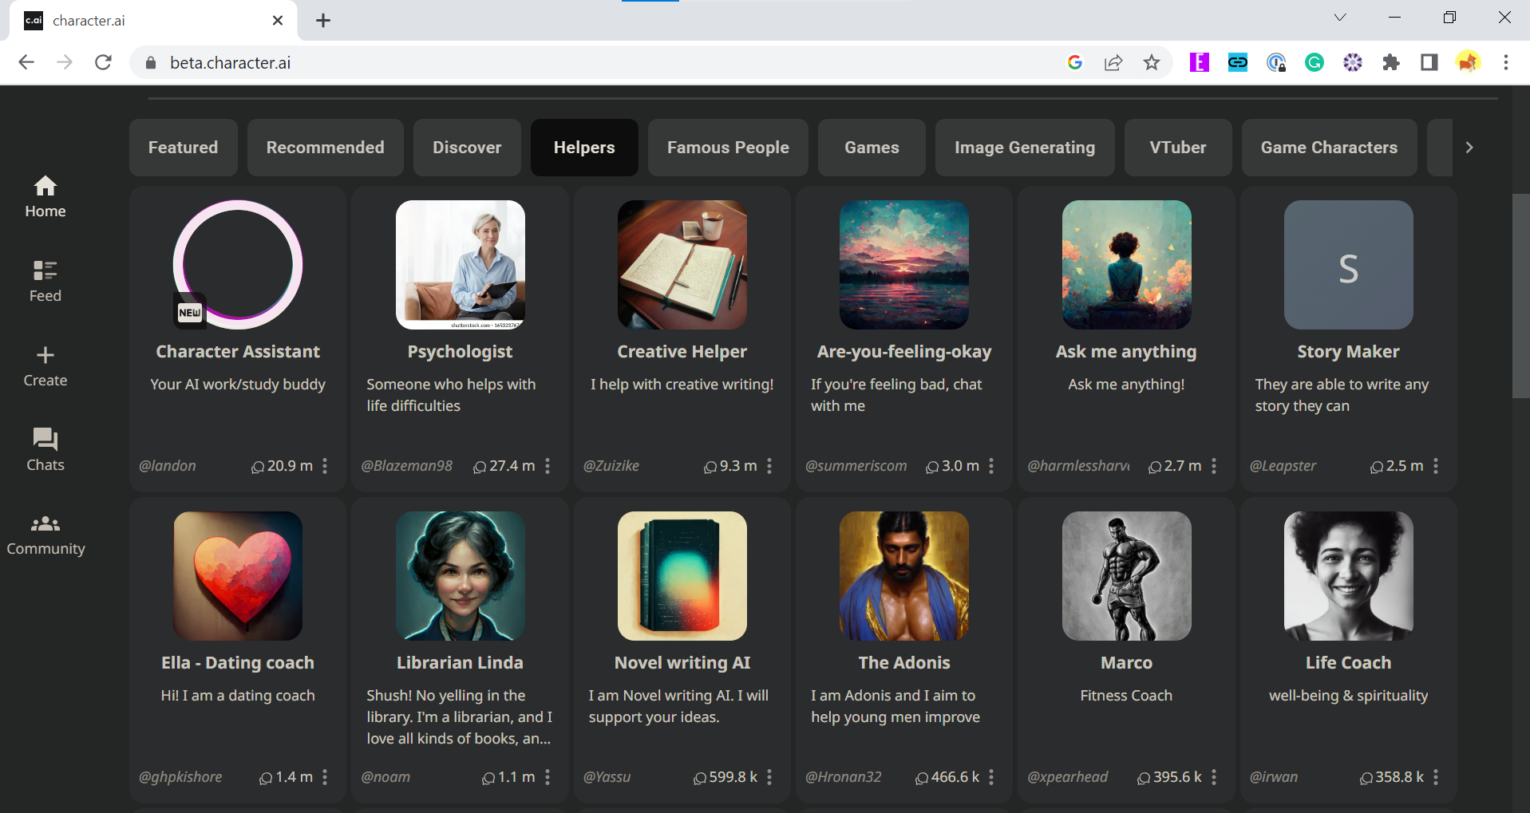Image resolution: width=1530 pixels, height=813 pixels.
Task: Open the Creative Helper character title
Action: tap(682, 352)
